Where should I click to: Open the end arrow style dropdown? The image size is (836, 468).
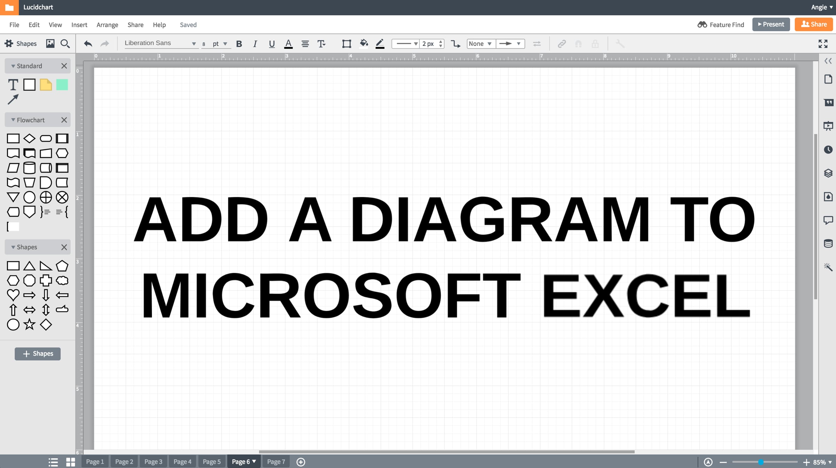point(510,44)
